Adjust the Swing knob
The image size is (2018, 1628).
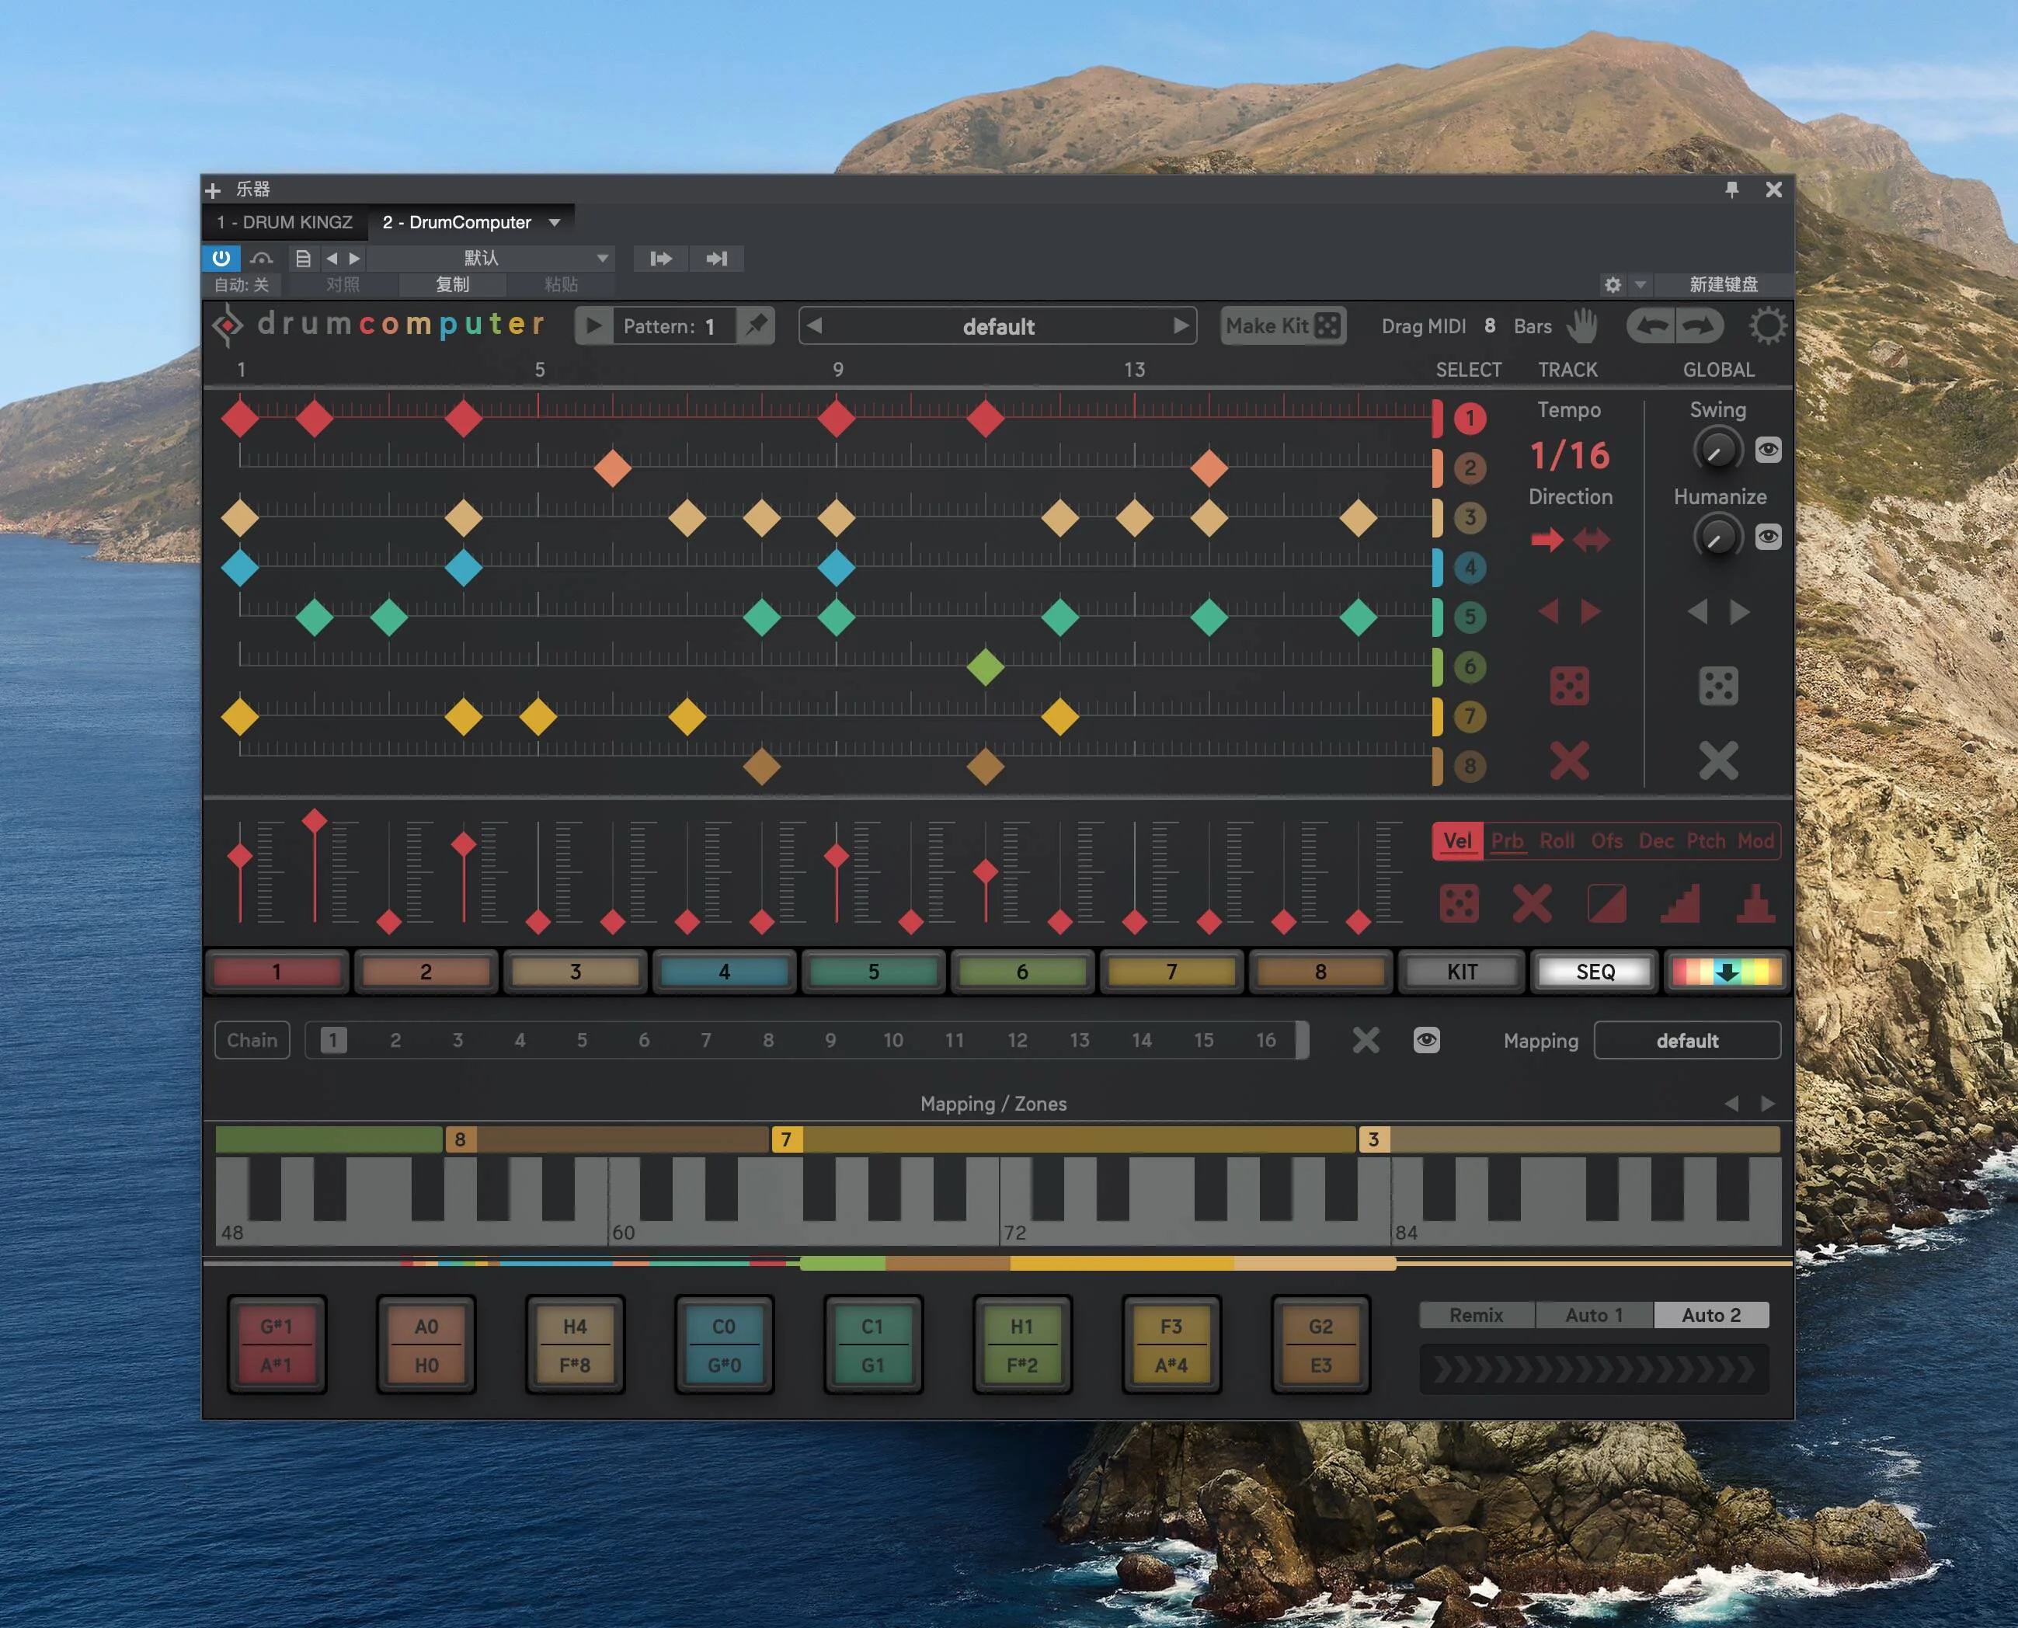(1717, 451)
